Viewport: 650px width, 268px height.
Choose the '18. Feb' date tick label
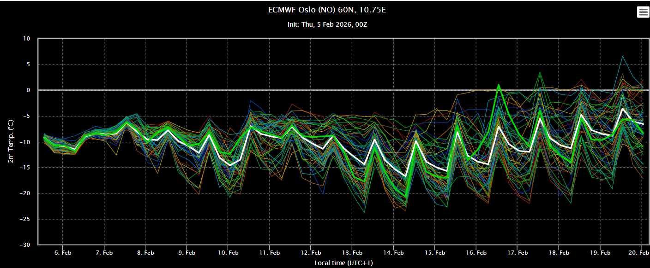point(559,253)
